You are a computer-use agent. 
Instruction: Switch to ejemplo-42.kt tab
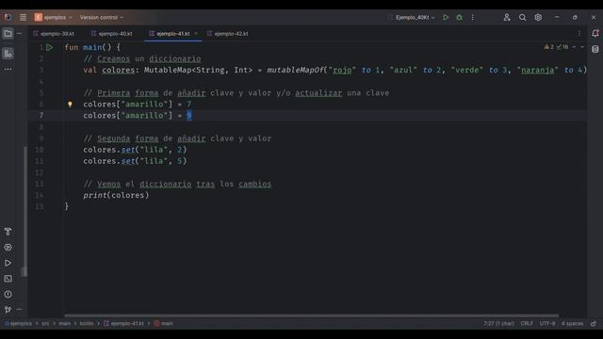click(228, 34)
